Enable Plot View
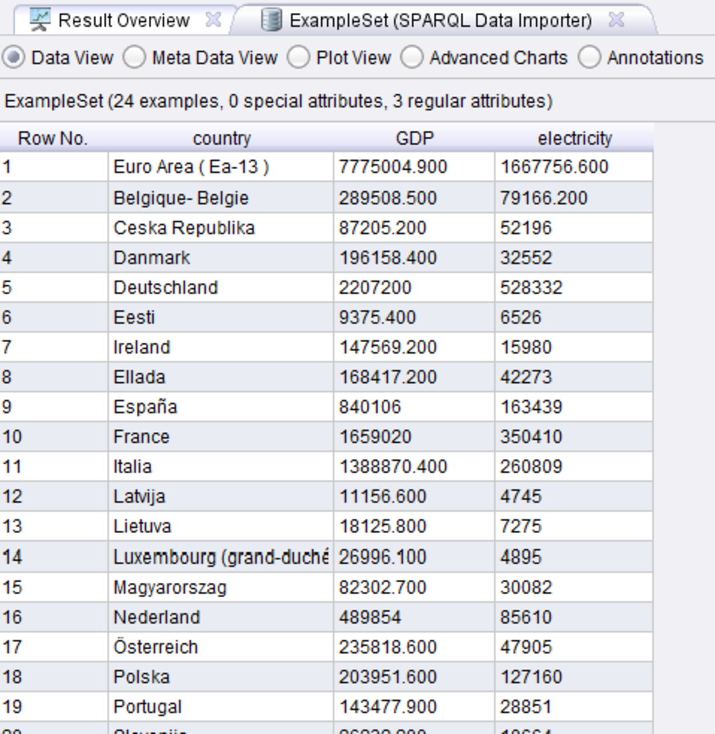The image size is (715, 734). (x=299, y=56)
